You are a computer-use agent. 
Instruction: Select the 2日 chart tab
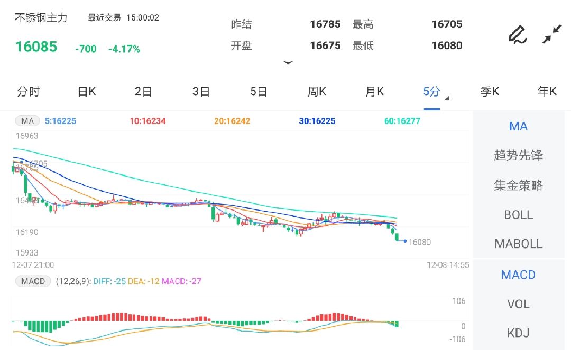click(143, 91)
